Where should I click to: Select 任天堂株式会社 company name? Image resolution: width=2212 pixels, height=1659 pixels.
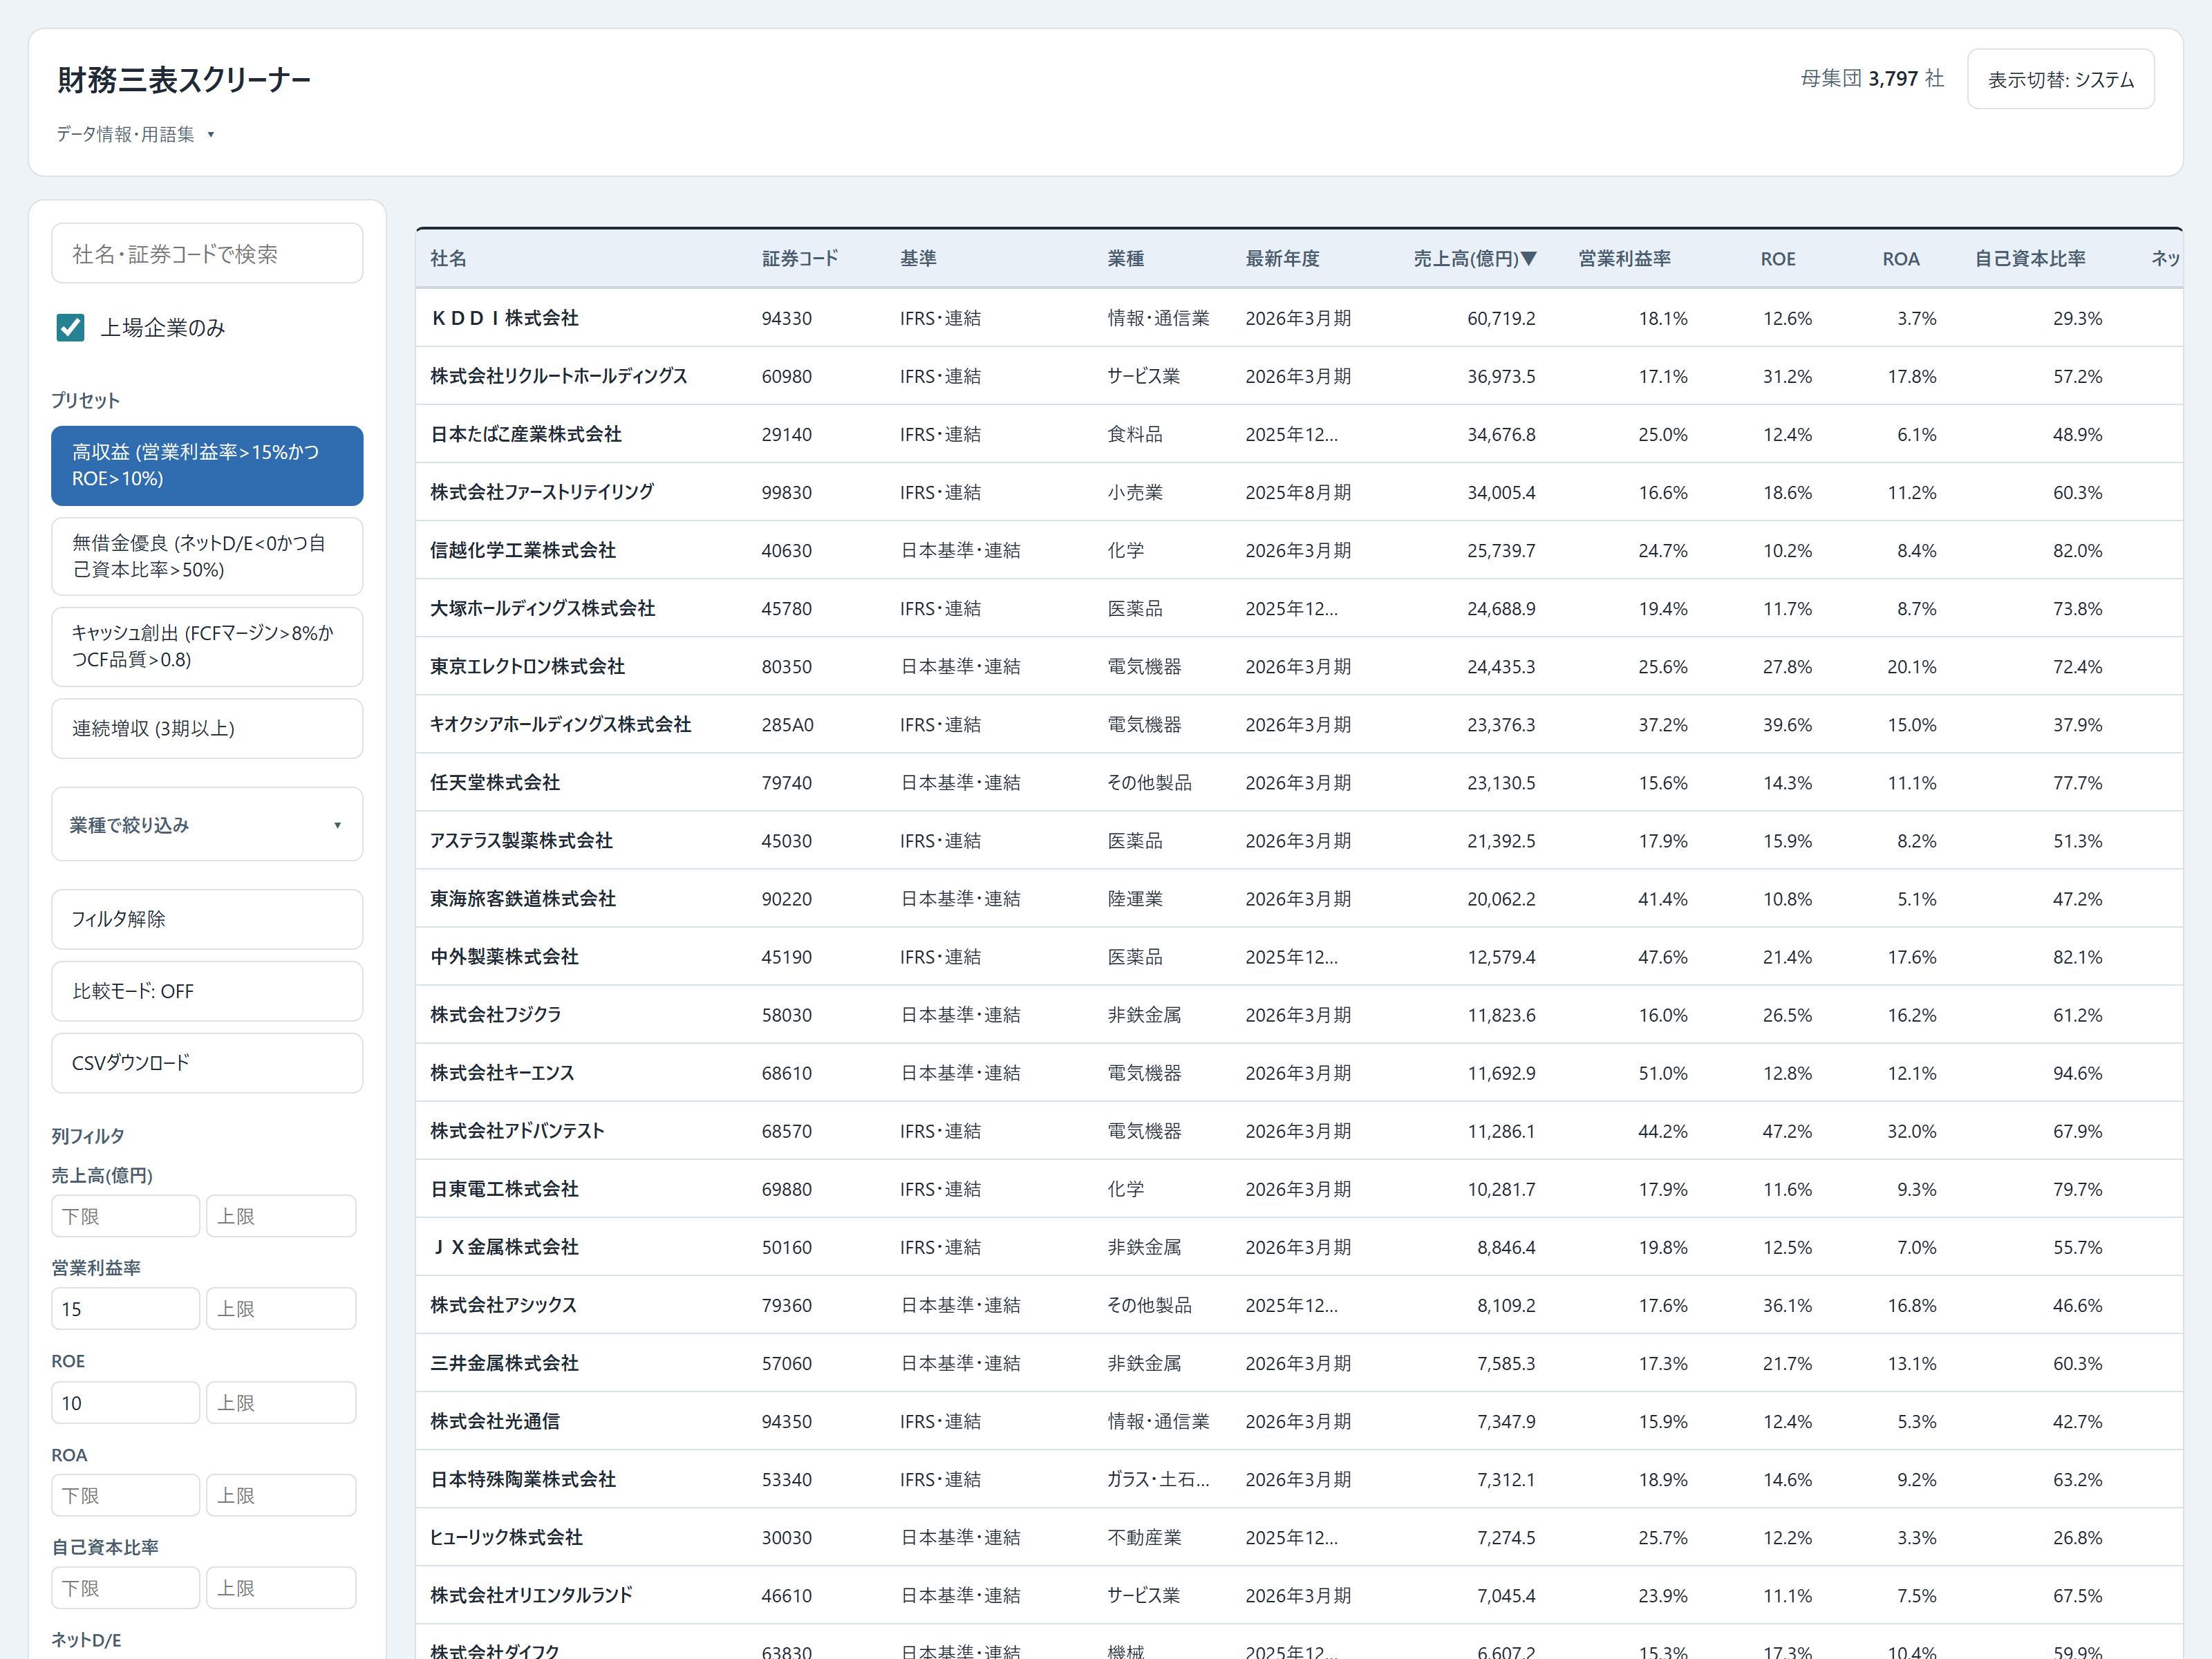click(495, 782)
